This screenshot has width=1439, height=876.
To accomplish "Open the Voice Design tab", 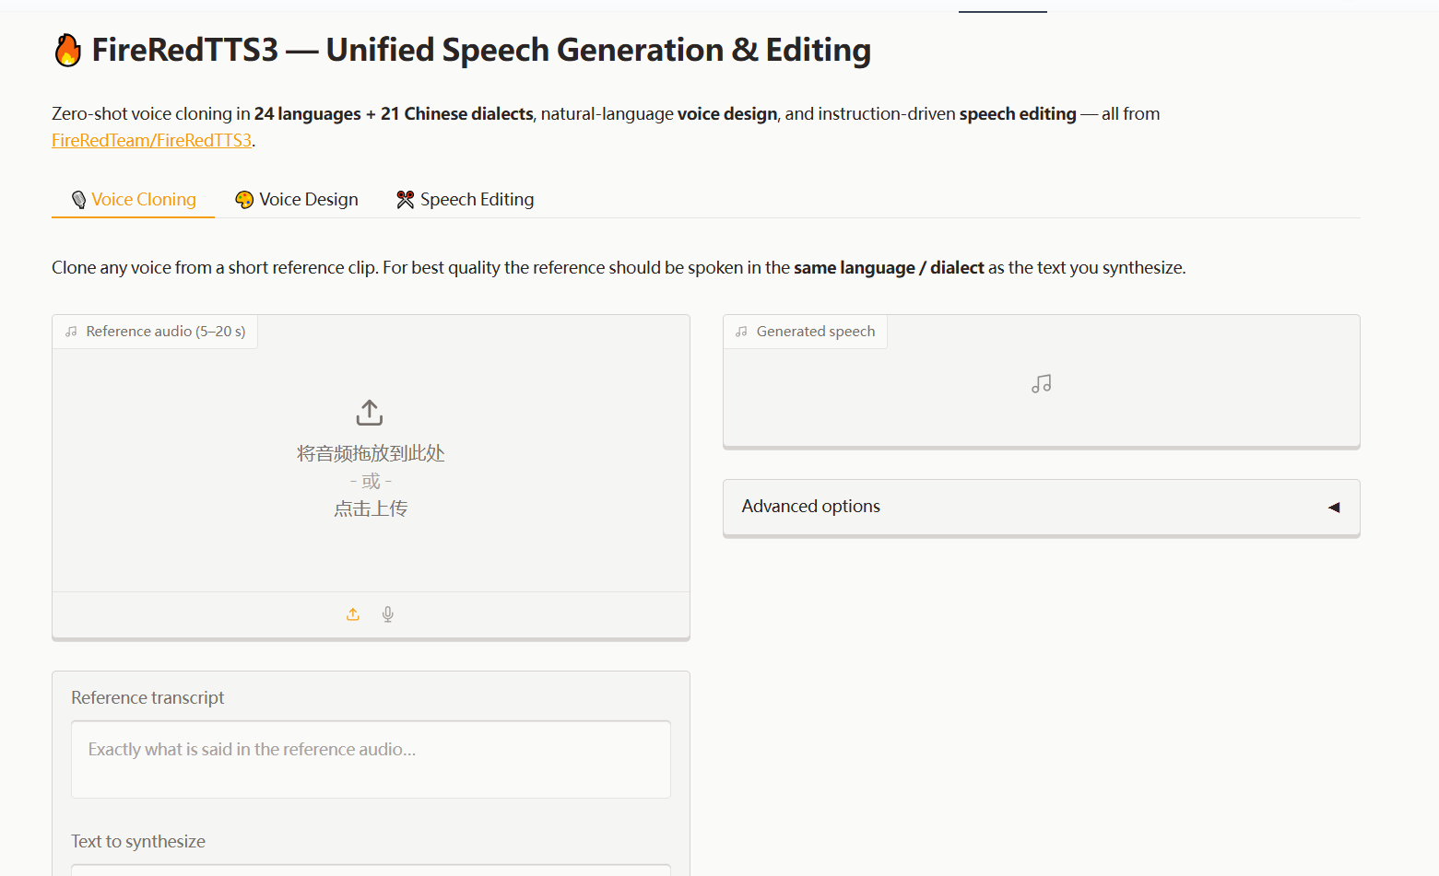I will pyautogui.click(x=297, y=200).
